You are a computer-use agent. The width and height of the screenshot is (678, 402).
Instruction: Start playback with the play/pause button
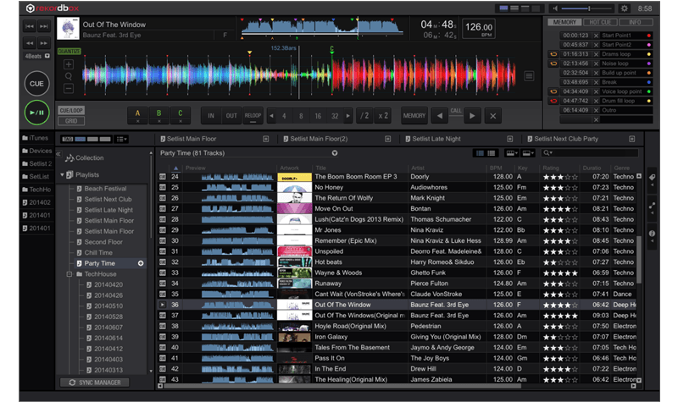[36, 111]
